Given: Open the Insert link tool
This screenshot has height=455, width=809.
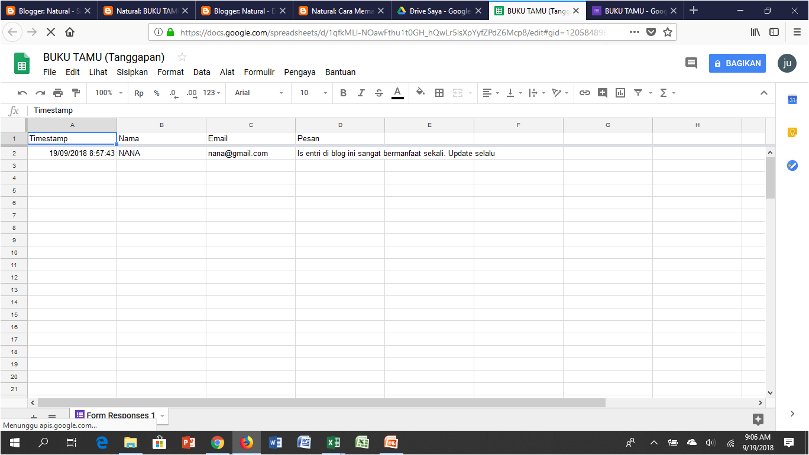Looking at the screenshot, I should [x=584, y=93].
